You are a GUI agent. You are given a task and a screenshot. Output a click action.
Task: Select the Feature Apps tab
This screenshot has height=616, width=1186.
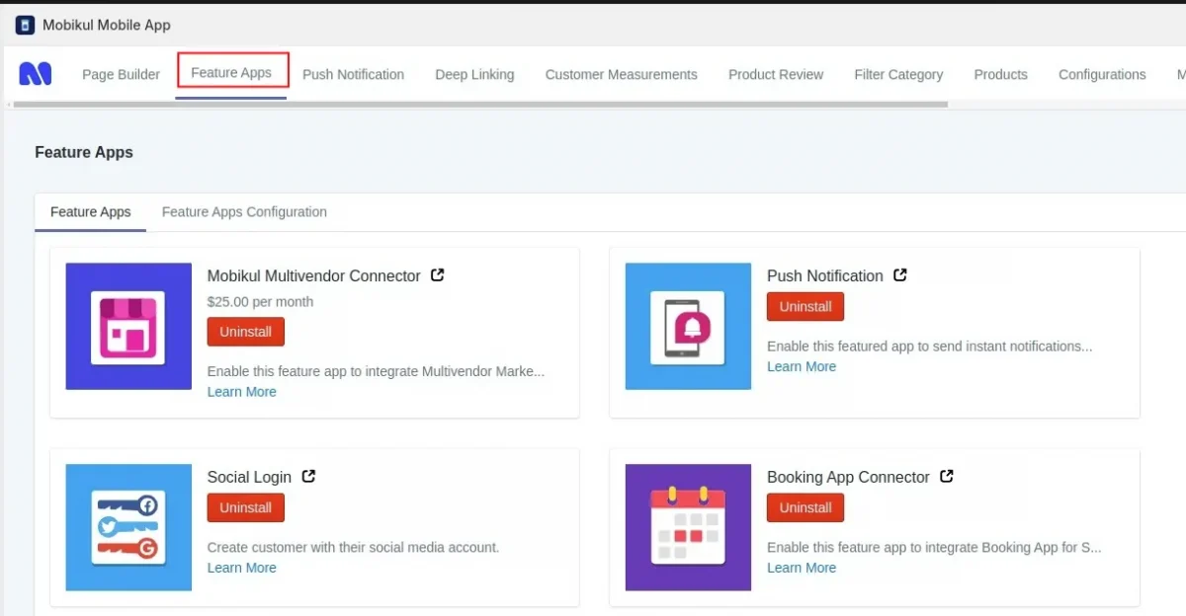[x=90, y=211]
